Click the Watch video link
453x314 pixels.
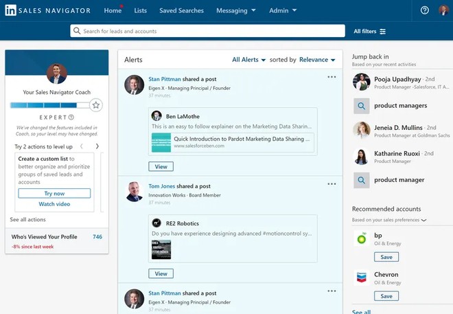54,204
